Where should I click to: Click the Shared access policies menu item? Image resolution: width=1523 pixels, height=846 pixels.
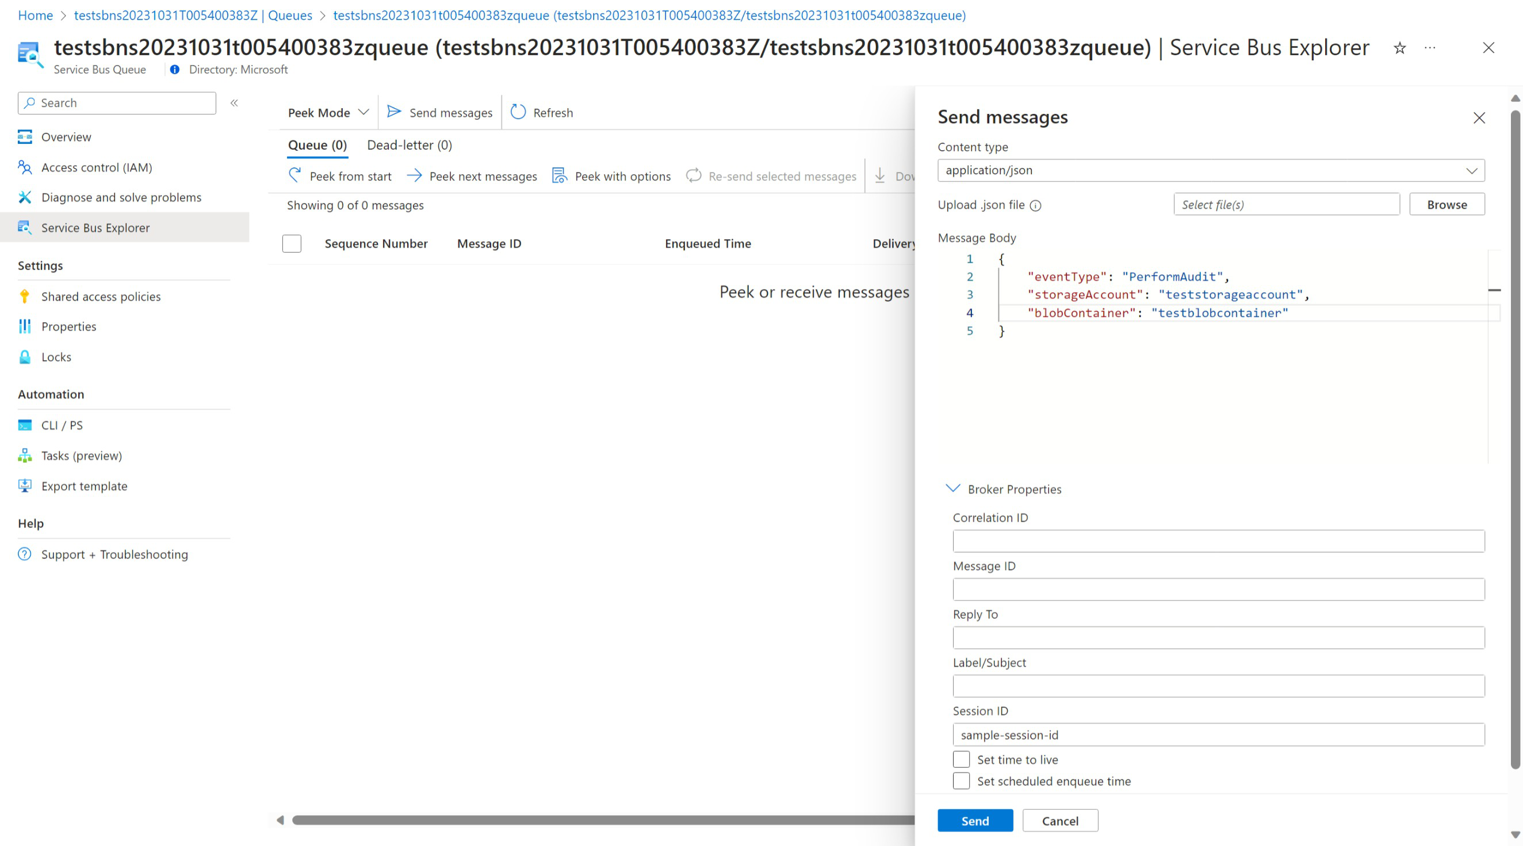101,296
